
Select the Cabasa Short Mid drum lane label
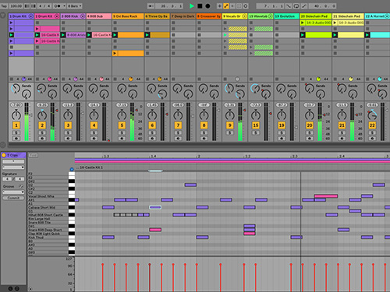click(41, 207)
